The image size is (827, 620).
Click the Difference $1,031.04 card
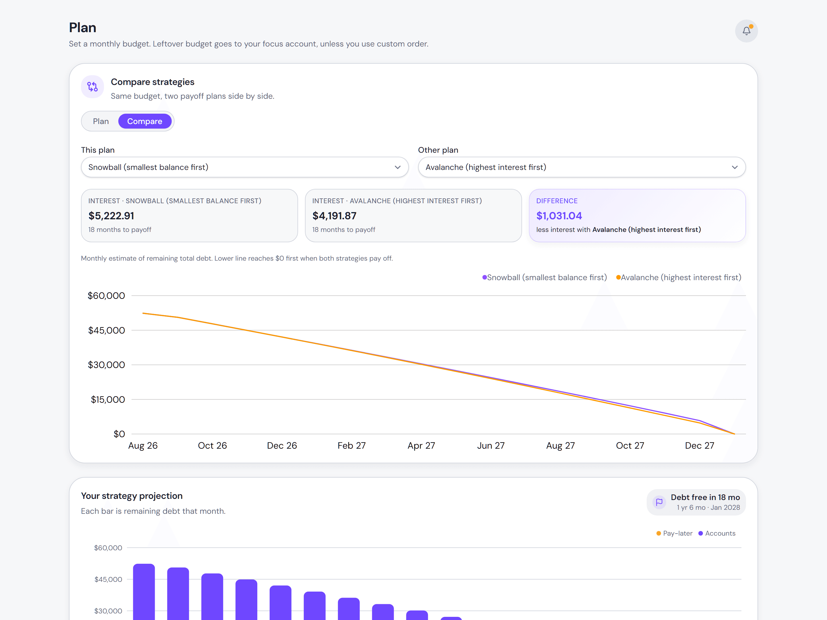tap(637, 216)
